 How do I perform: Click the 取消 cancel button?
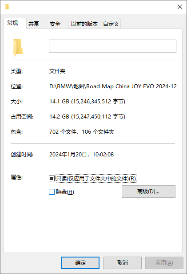tap(123, 263)
